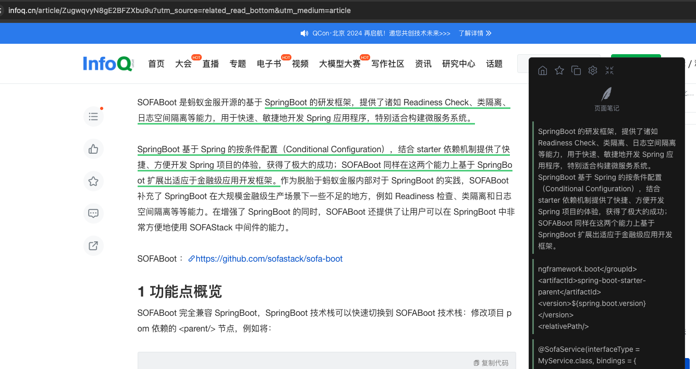This screenshot has width=696, height=369.
Task: Click the InfoQ logo
Action: point(108,64)
